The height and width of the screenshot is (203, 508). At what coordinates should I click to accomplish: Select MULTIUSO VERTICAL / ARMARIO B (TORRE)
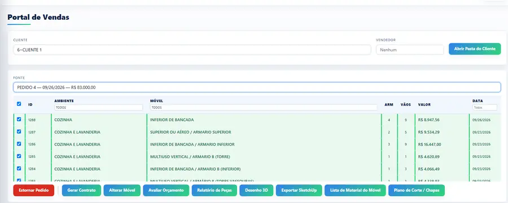pos(190,157)
